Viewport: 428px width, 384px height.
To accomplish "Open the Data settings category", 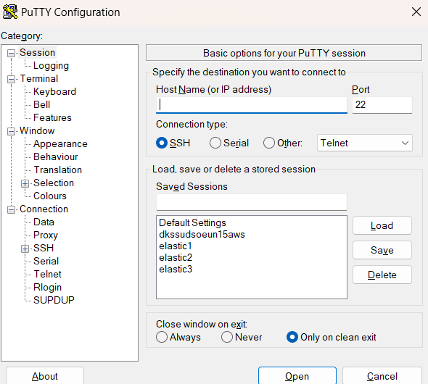I will (44, 222).
